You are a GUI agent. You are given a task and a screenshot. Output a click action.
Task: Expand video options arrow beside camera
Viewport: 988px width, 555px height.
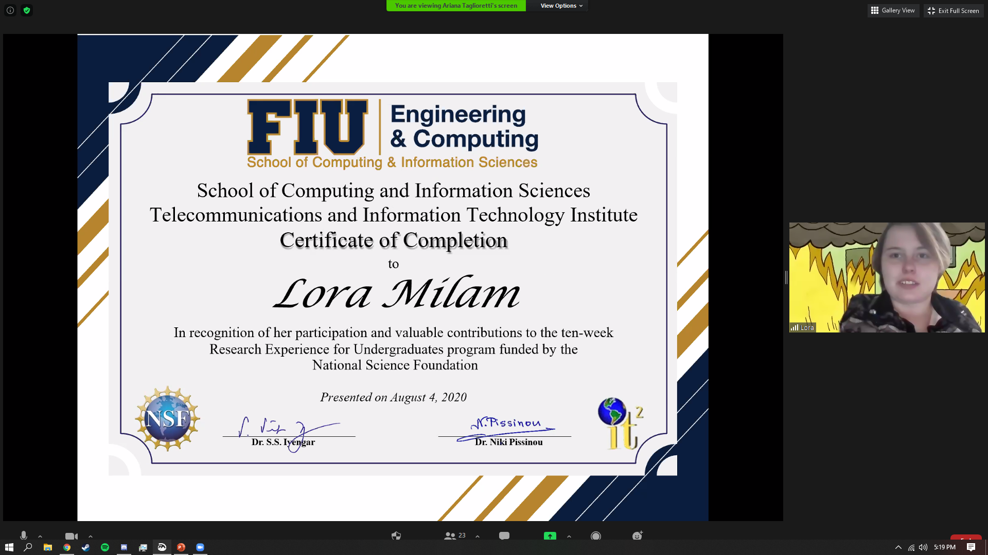tap(91, 536)
